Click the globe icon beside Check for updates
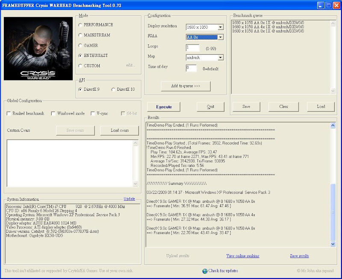 205,271
